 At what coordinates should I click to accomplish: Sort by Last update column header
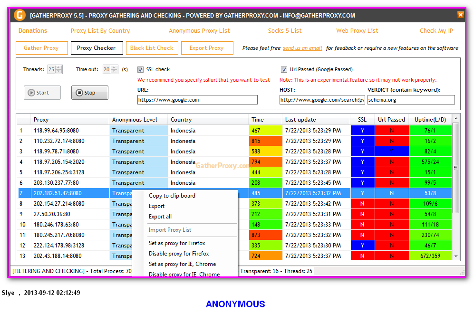click(316, 120)
